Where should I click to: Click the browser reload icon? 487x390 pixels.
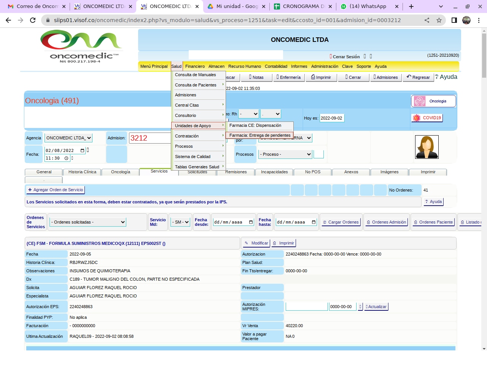[x=33, y=20]
